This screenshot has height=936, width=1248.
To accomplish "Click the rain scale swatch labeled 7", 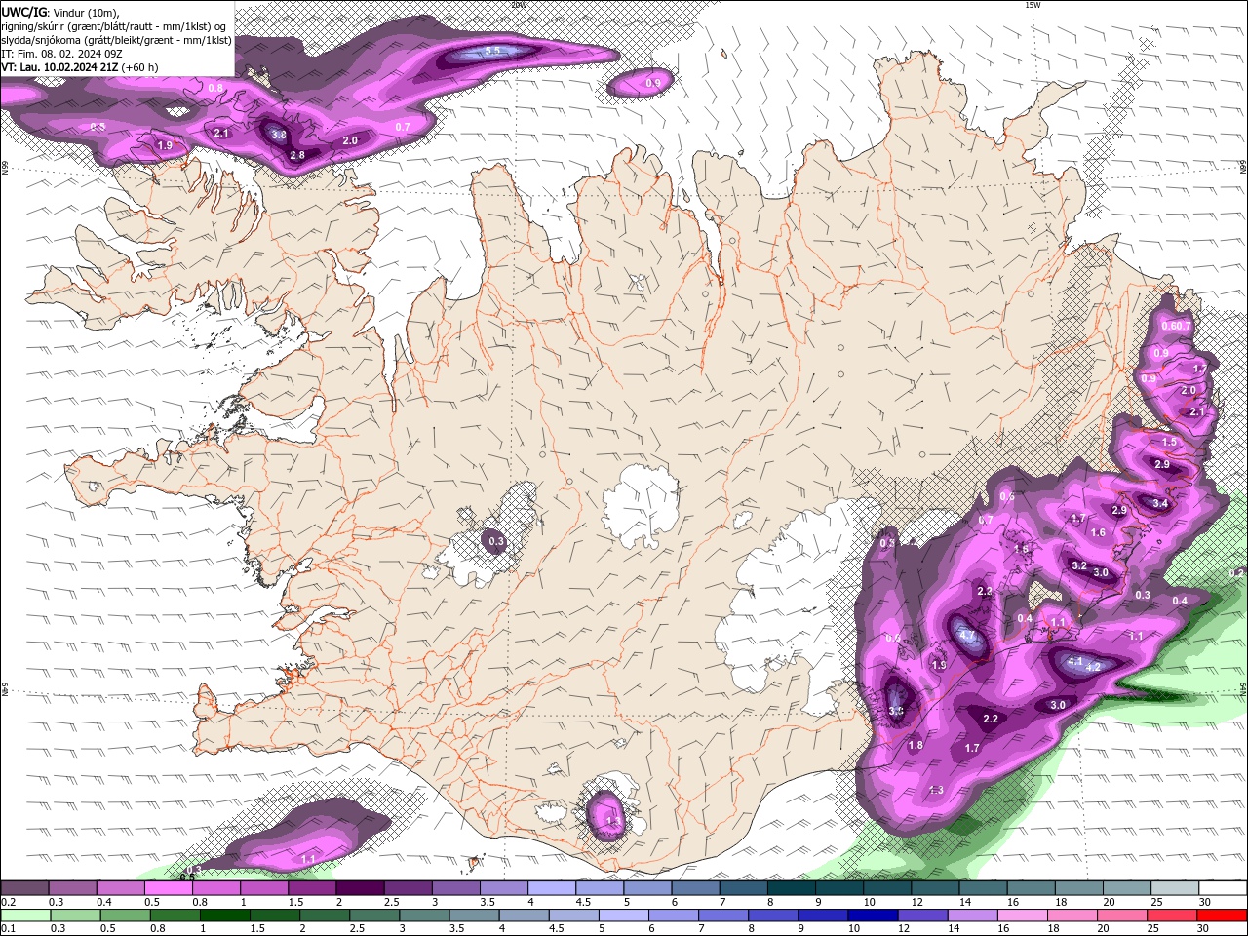I will (x=721, y=916).
